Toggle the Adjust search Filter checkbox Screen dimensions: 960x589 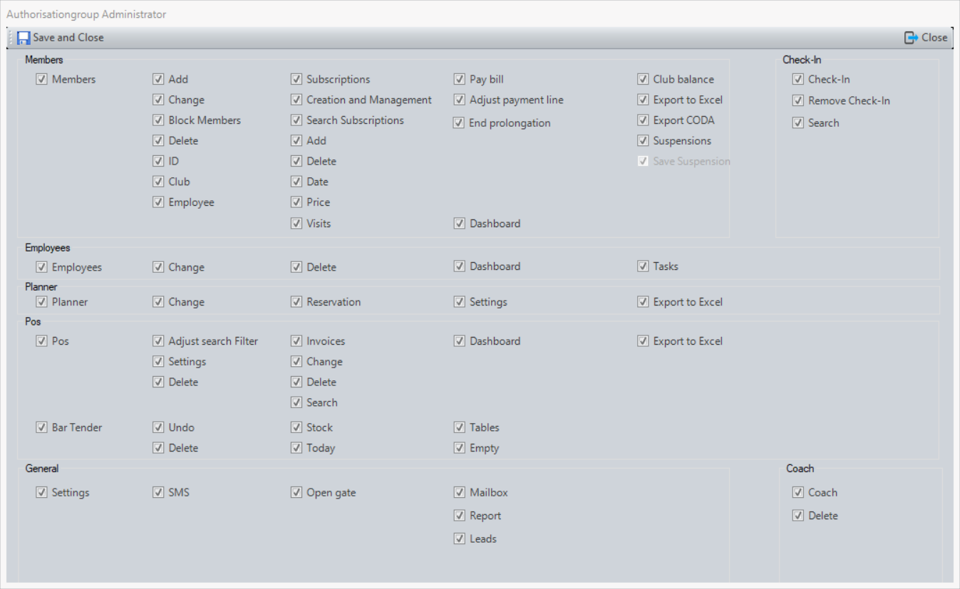click(158, 341)
